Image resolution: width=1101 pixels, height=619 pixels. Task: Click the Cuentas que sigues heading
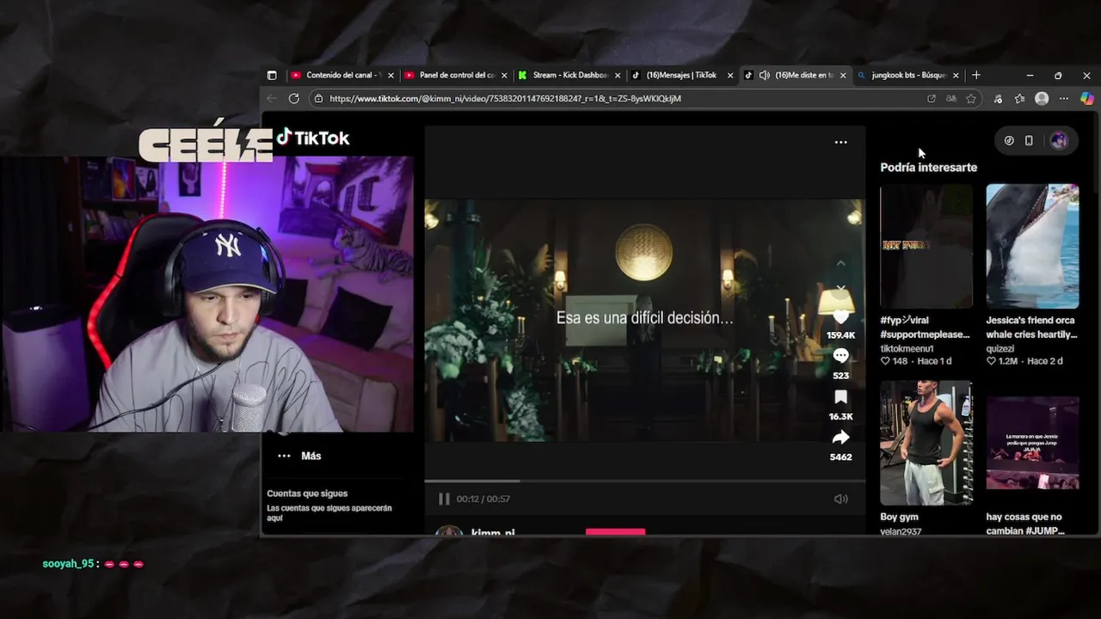[307, 493]
